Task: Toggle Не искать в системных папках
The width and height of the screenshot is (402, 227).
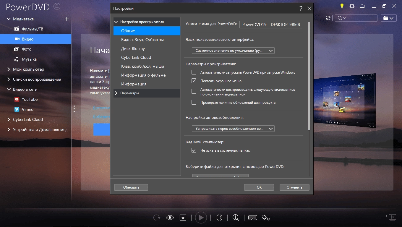Action: (x=194, y=150)
